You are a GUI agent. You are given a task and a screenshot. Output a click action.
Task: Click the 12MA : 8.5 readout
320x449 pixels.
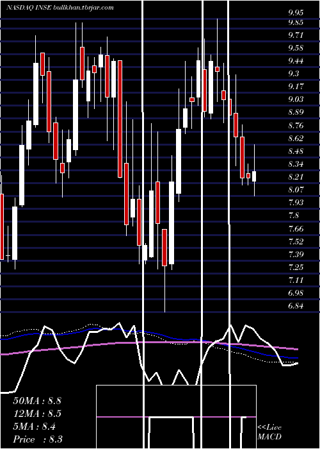coord(37,414)
